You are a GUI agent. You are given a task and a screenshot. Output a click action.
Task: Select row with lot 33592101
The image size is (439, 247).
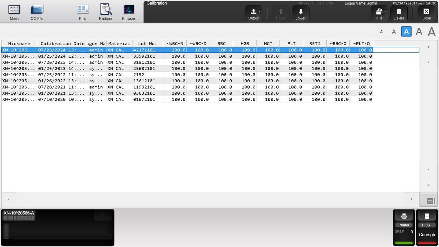(x=187, y=56)
